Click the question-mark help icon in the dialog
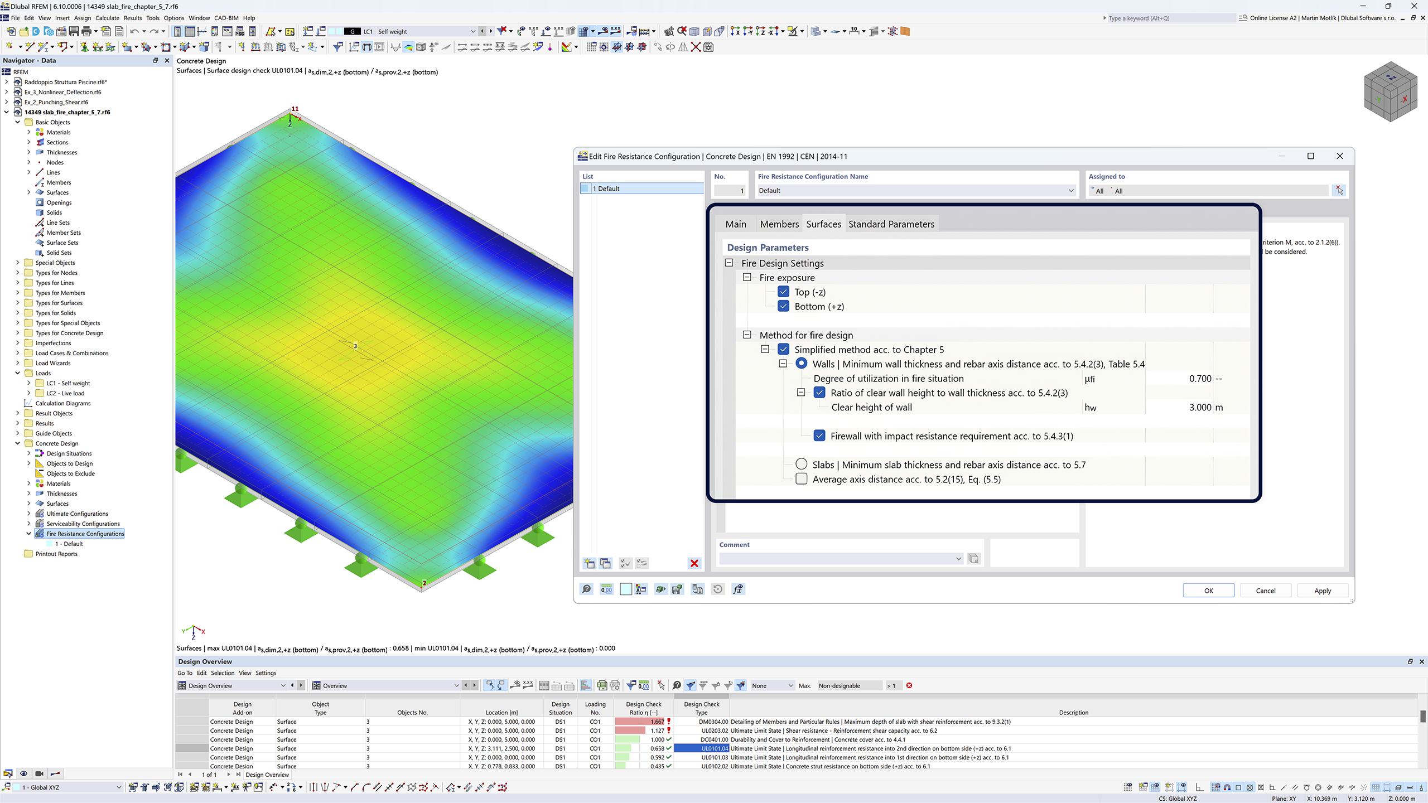The height and width of the screenshot is (803, 1428). click(x=586, y=589)
